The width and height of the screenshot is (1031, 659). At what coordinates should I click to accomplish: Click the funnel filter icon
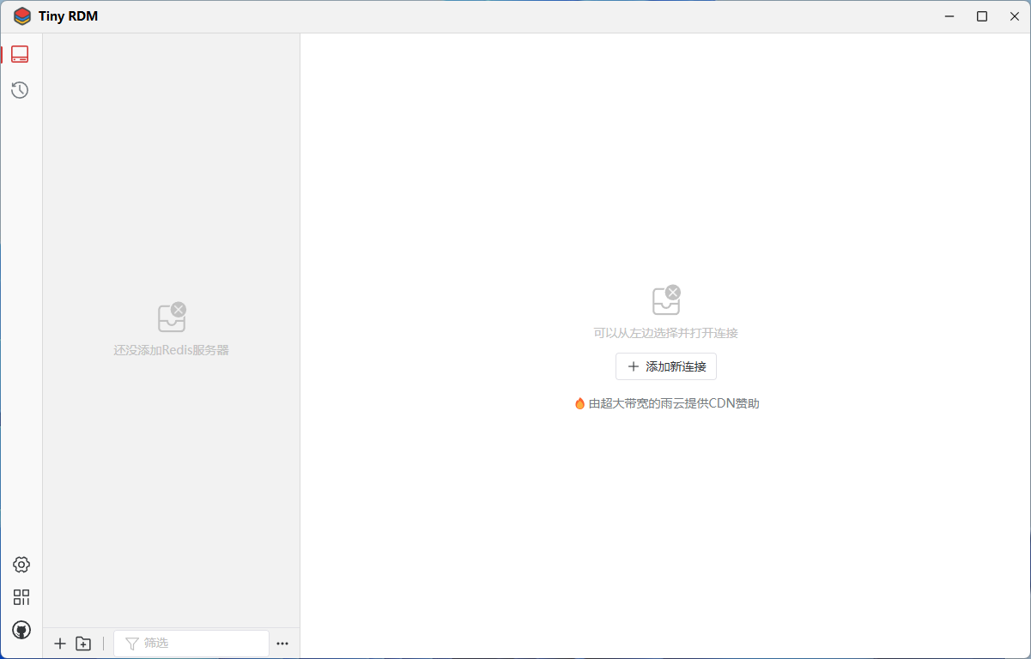[x=131, y=644]
